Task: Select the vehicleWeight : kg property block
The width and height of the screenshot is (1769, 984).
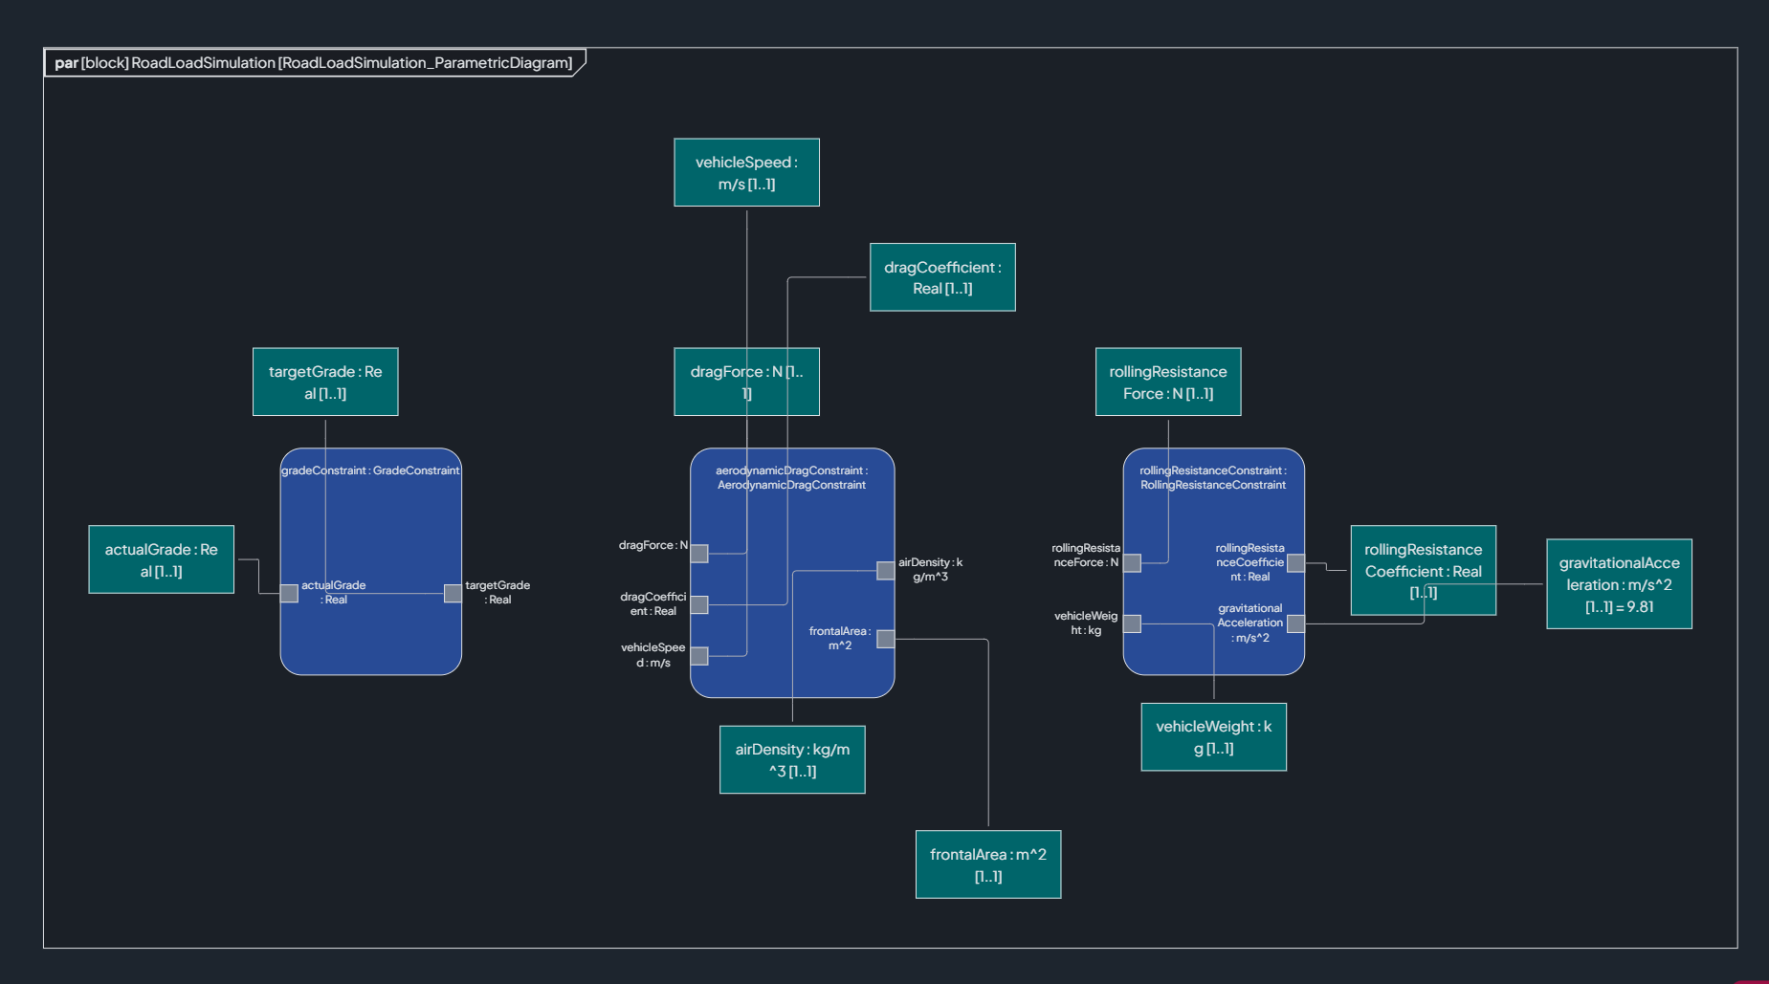Action: [x=1213, y=737]
